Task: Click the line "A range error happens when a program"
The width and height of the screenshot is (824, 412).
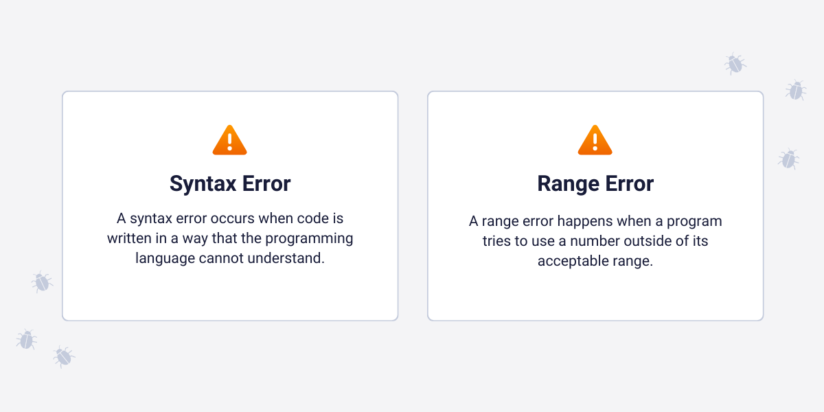Action: click(x=595, y=221)
